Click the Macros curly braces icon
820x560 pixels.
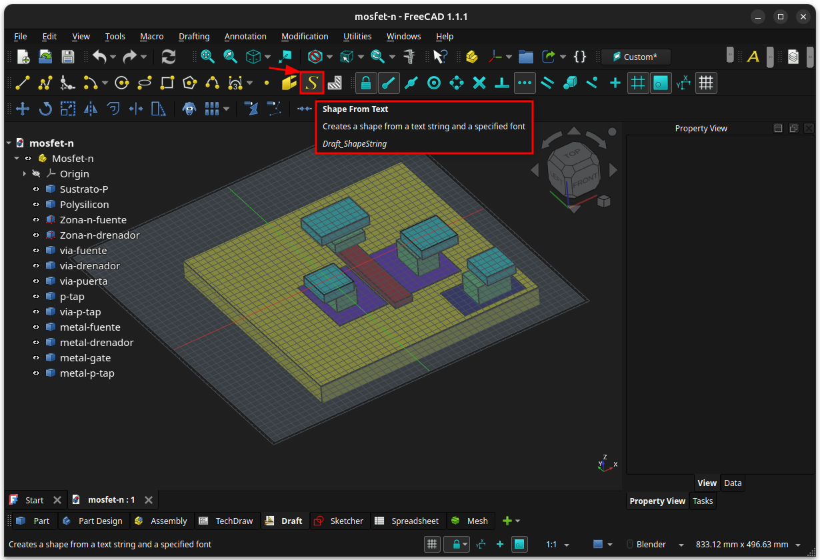580,57
